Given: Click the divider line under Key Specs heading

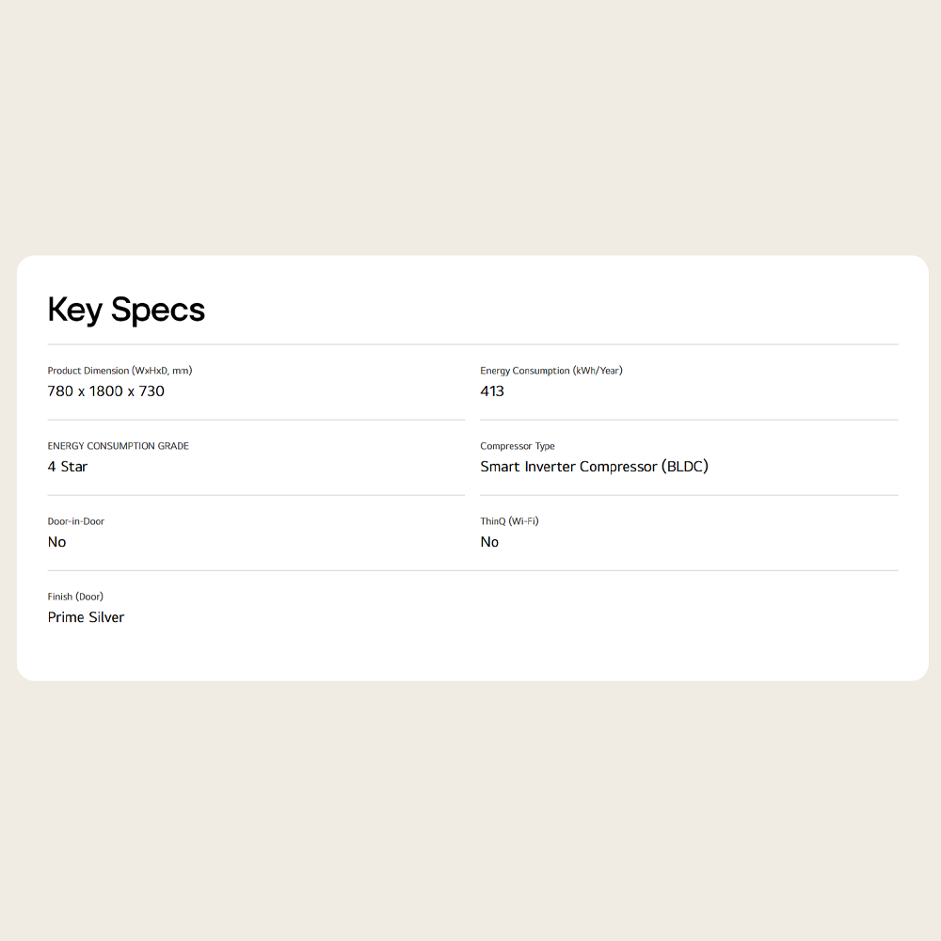Looking at the screenshot, I should pos(472,344).
